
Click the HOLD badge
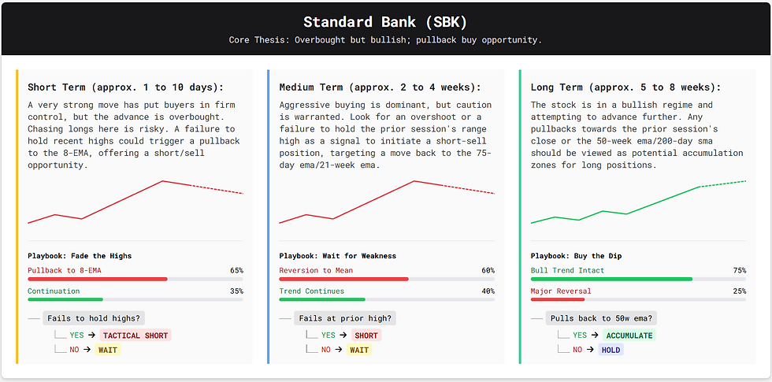point(611,350)
